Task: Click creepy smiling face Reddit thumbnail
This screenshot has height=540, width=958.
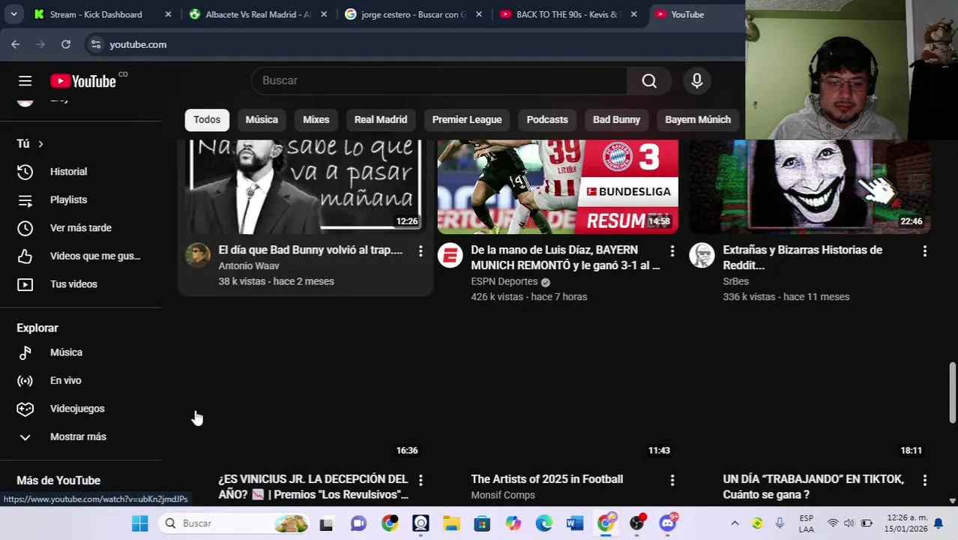Action: coord(810,186)
